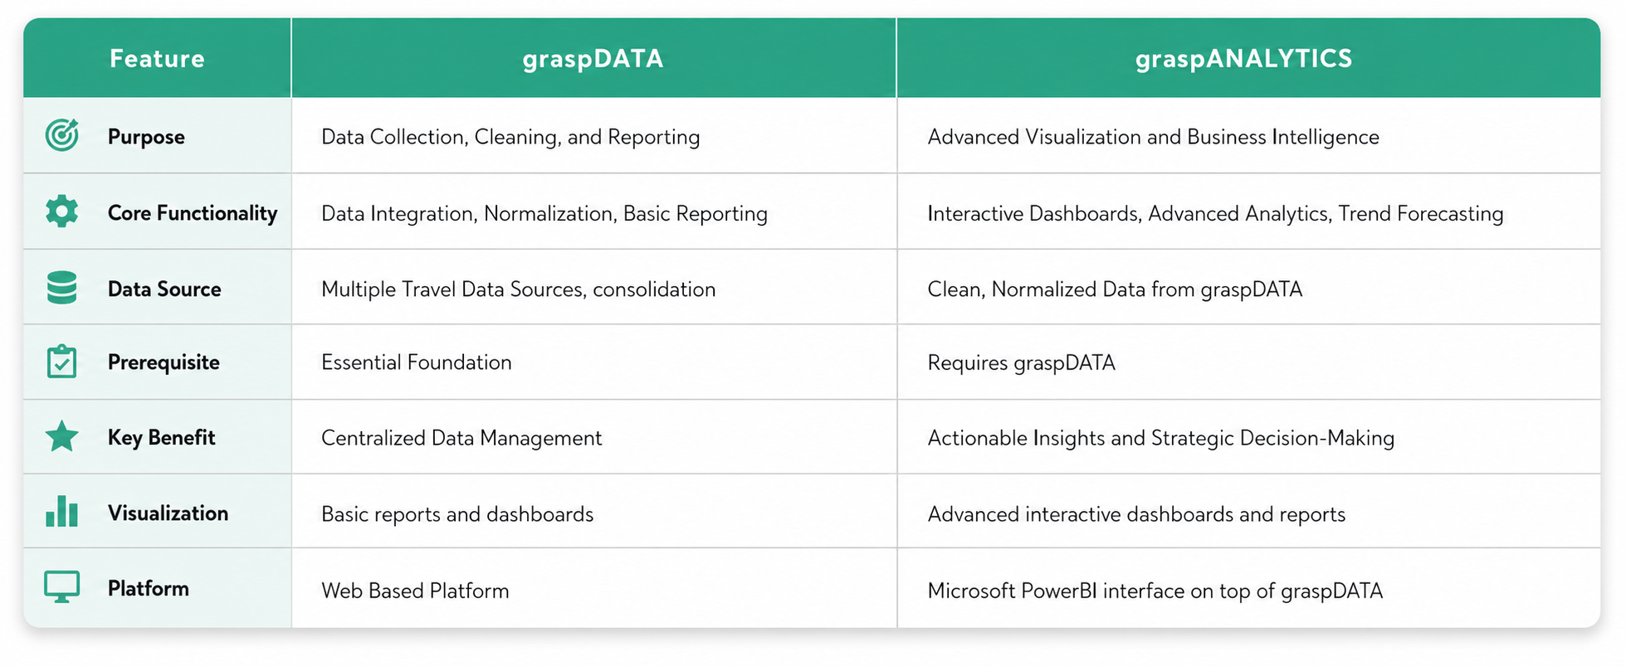Select 'Microsoft PowerBI interface on top of graspDATA'
The image size is (1626, 666).
click(x=1155, y=591)
